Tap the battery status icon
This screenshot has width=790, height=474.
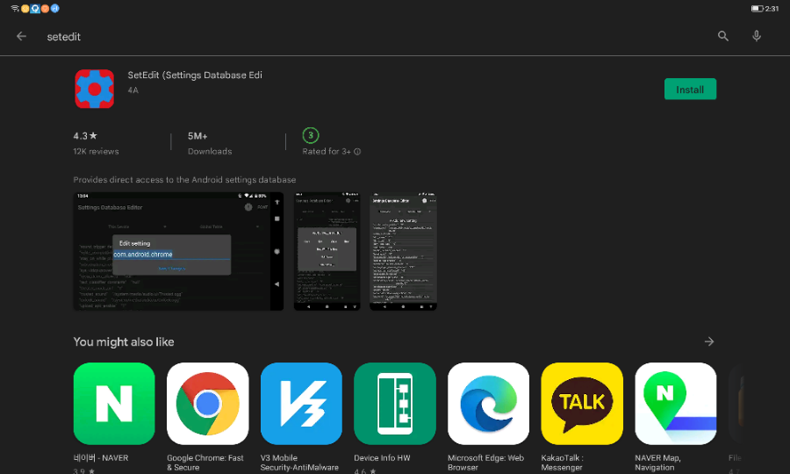[757, 9]
